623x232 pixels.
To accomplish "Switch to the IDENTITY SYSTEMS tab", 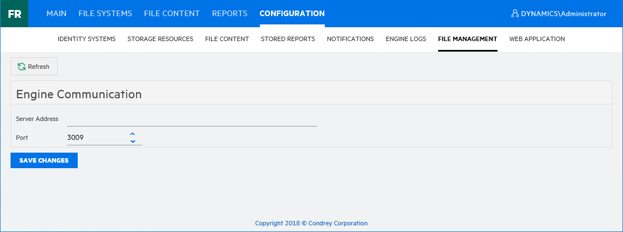I will point(87,39).
